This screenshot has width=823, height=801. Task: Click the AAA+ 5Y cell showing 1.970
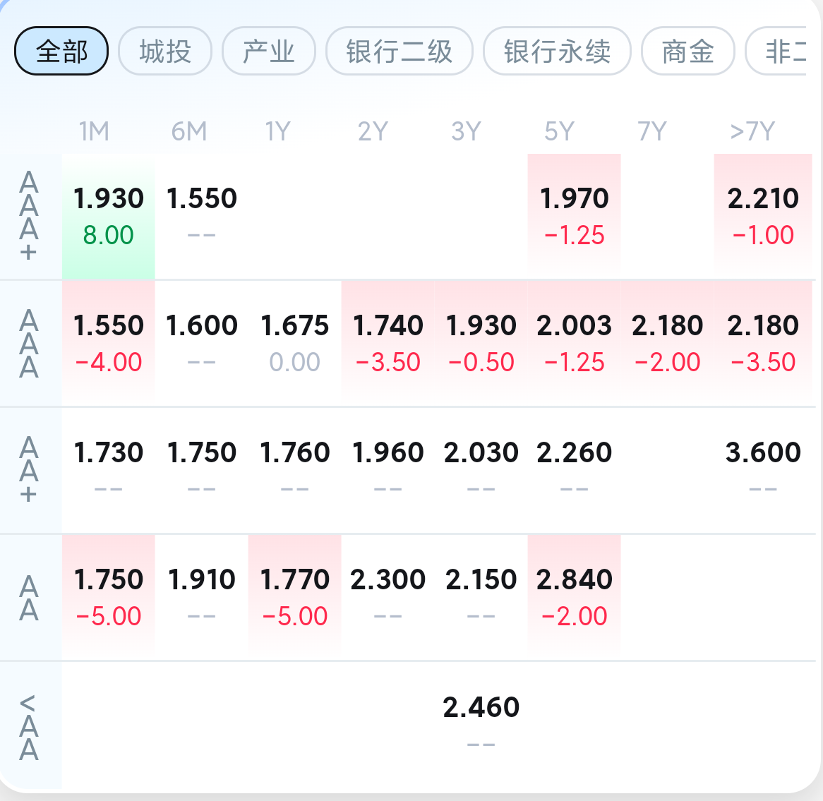click(x=575, y=216)
